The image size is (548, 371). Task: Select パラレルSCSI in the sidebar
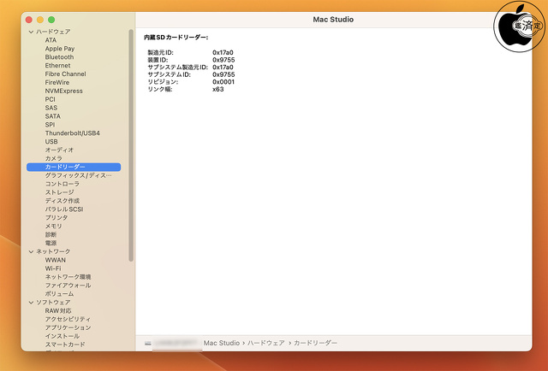[64, 209]
